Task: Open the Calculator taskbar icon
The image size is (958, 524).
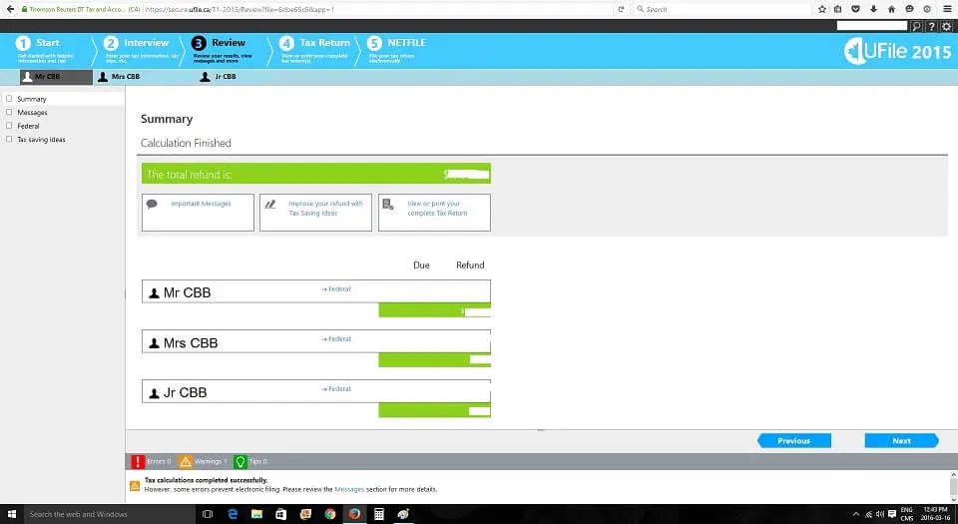Action: pos(379,514)
